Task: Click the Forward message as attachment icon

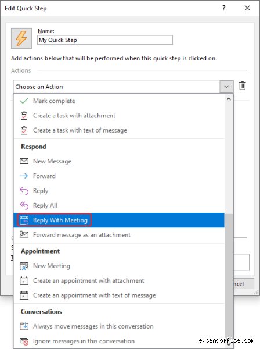Action: [x=24, y=234]
